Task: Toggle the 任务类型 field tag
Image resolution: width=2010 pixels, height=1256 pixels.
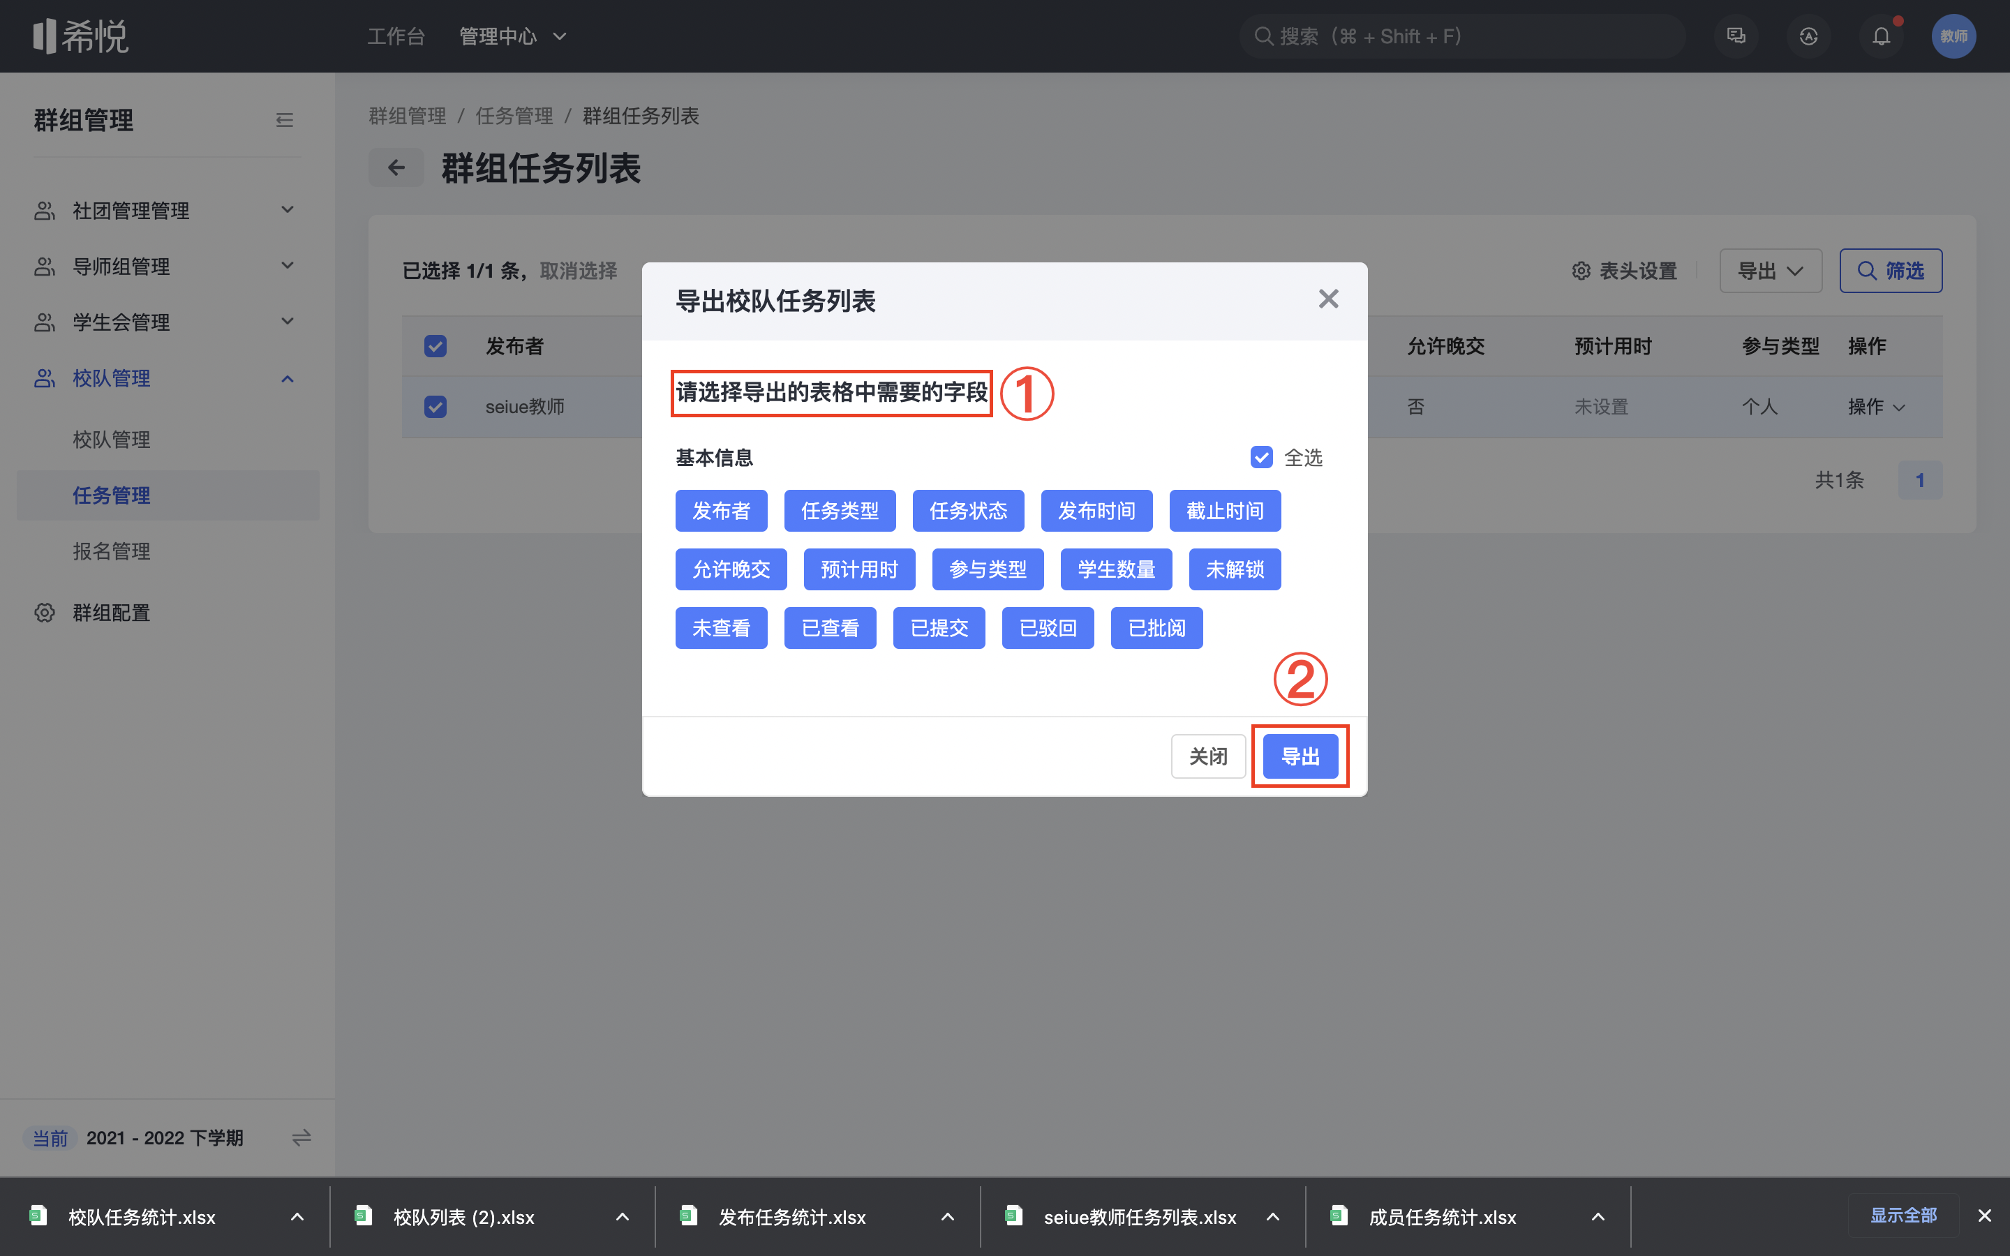Action: click(840, 510)
